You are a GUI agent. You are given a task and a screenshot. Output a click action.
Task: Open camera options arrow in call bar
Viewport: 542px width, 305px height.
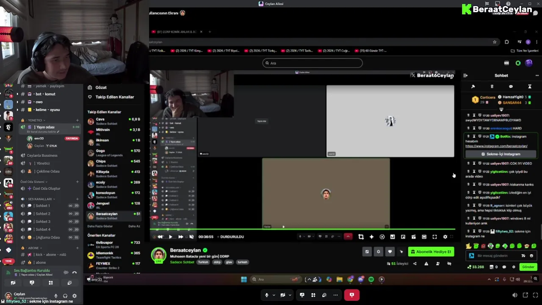point(290,295)
